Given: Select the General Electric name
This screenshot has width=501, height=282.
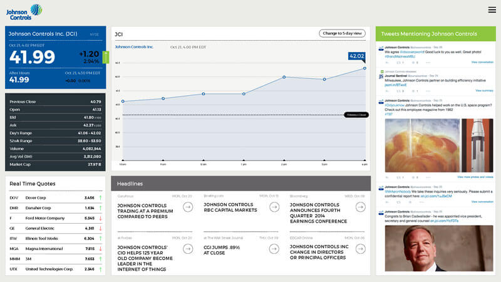Looking at the screenshot, I should [40, 229].
